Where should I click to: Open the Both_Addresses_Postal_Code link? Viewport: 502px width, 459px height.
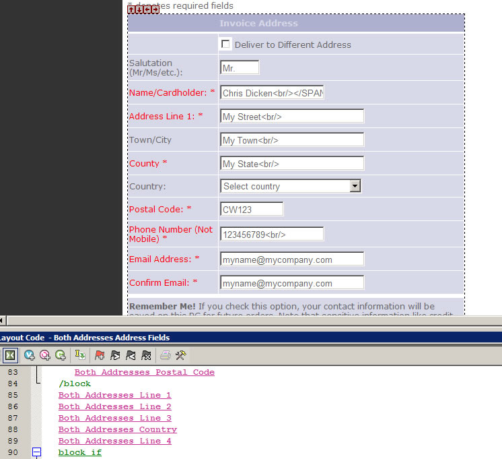coord(144,372)
